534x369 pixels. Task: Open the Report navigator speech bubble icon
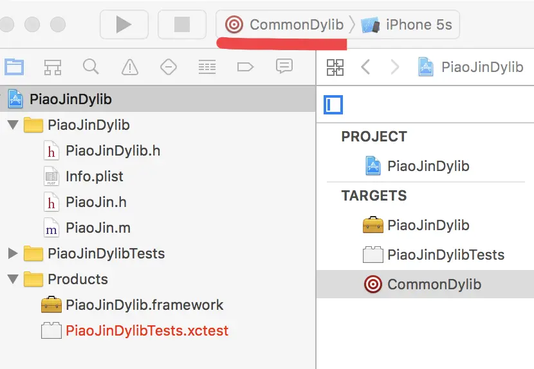click(284, 66)
